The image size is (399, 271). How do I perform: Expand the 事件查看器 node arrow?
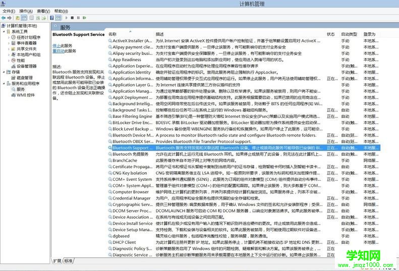9,43
